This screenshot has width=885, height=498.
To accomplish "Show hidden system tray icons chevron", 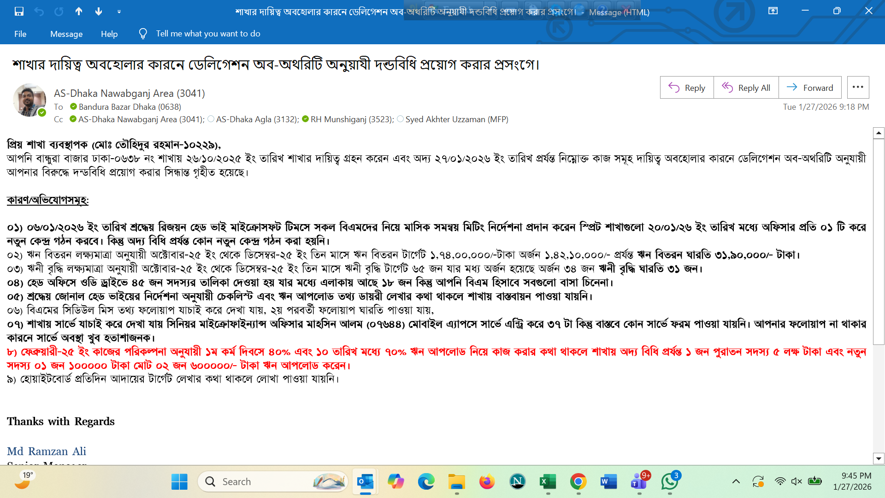I will pyautogui.click(x=736, y=482).
